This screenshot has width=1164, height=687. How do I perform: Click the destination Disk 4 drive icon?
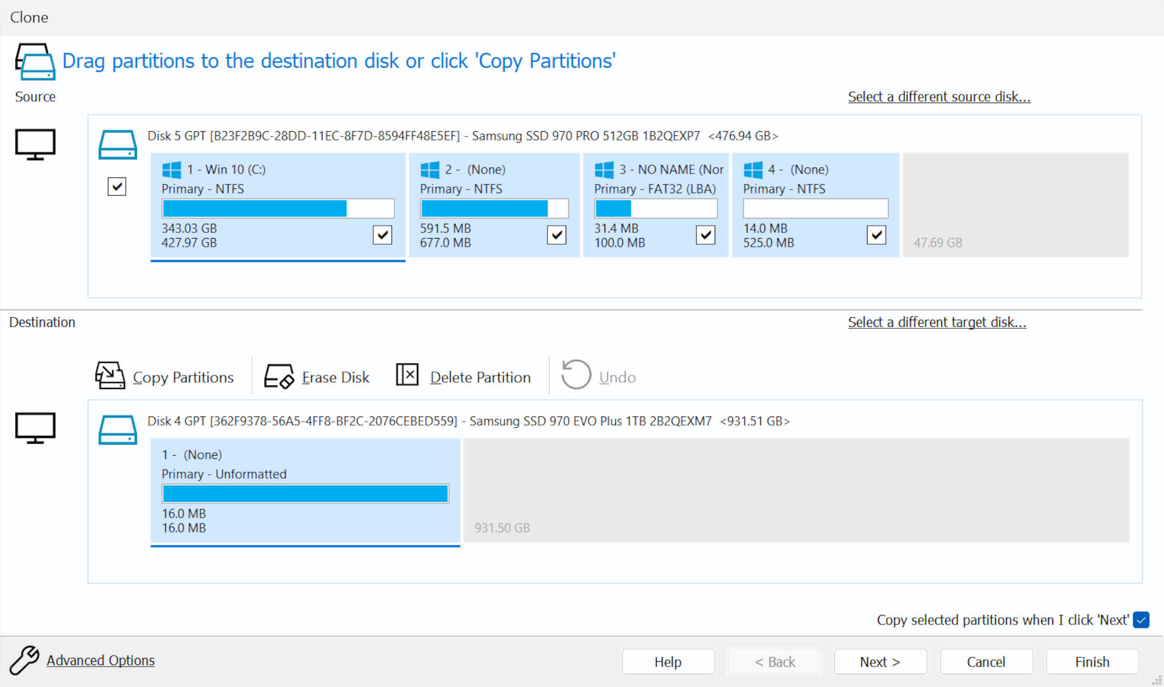[117, 430]
